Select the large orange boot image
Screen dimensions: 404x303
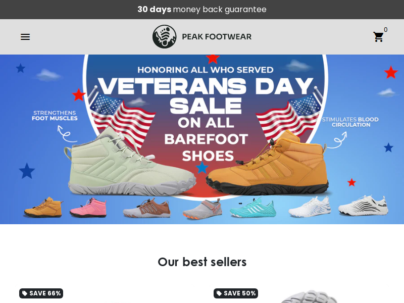(268, 162)
